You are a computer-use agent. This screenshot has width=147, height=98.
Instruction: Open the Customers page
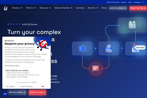coord(80,8)
